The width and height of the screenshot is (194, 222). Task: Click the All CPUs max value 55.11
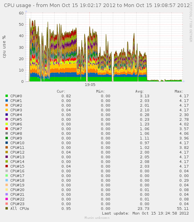point(183,209)
